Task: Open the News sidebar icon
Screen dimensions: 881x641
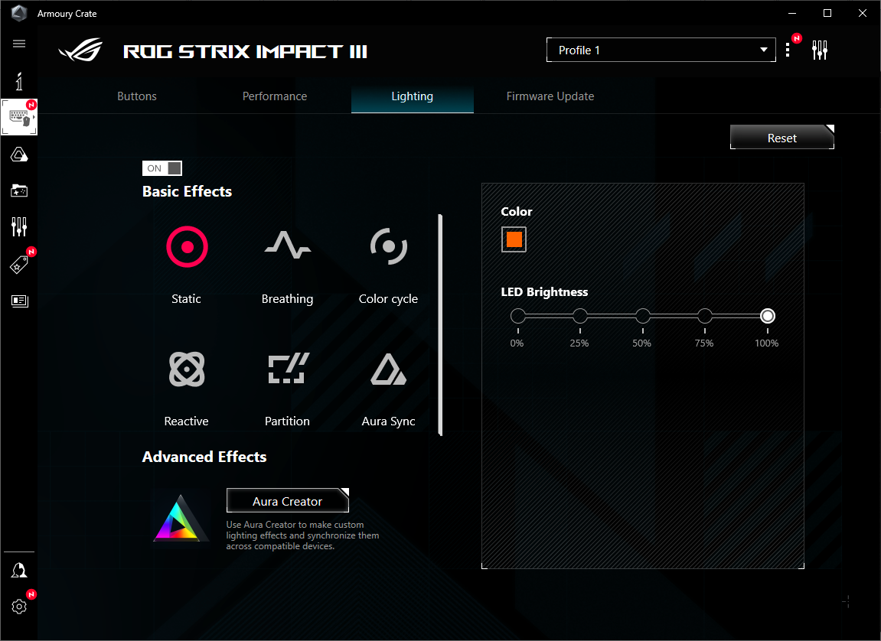Action: (x=19, y=301)
